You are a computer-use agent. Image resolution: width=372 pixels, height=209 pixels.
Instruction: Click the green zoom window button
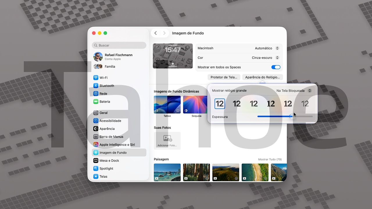point(105,33)
